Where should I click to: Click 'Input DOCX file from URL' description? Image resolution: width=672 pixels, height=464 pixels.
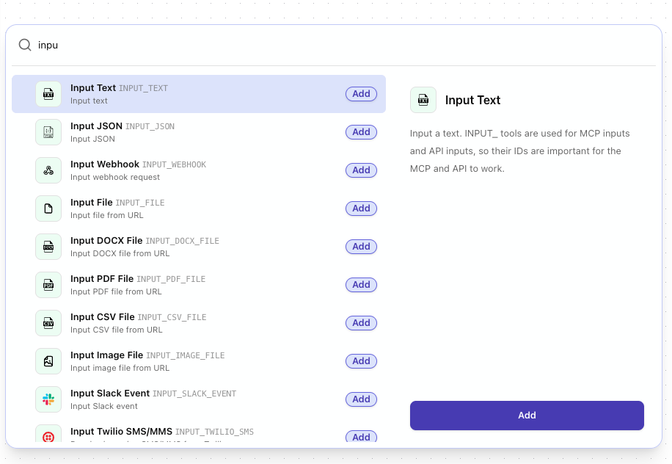120,253
